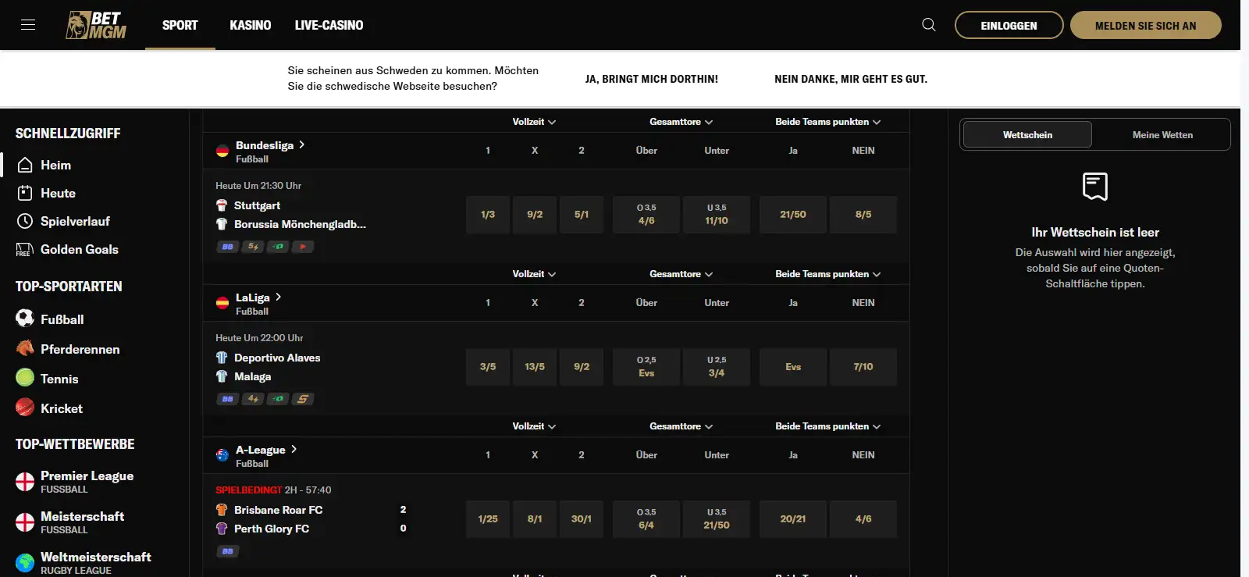Click the cash-out badge under Deportivo Alaves match
Viewport: 1249px width, 577px height.
click(278, 399)
